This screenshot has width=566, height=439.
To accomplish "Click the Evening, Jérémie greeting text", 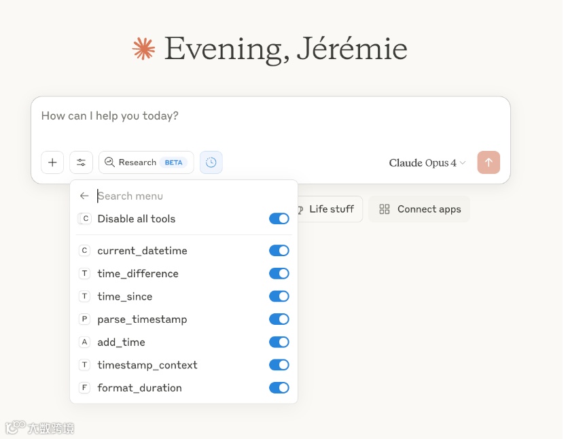I will click(286, 49).
